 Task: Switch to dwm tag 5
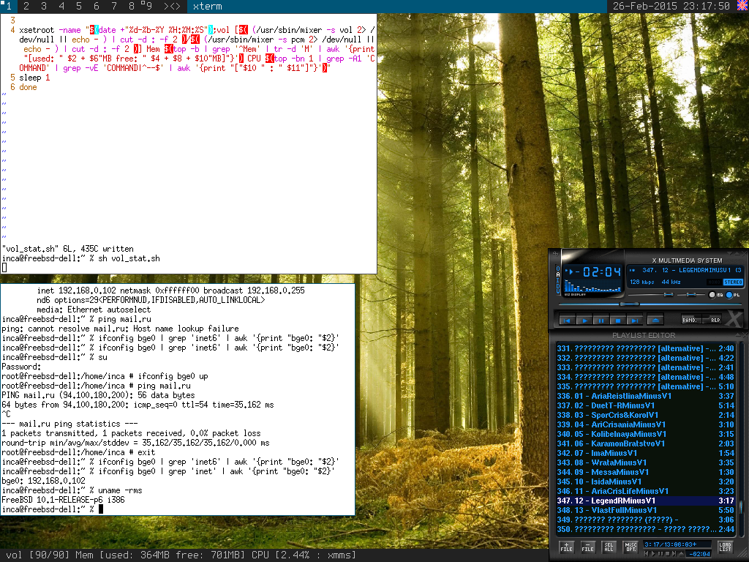[79, 6]
